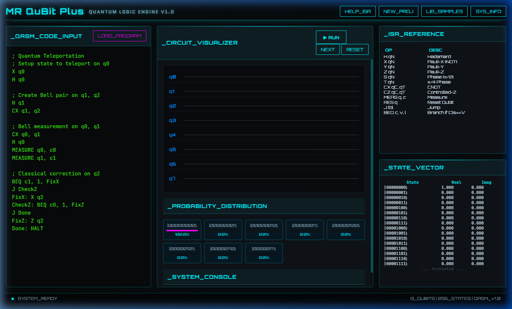Screen dimensions: 512x309
Task: Click the _STATE_VECTOR panel header
Action: coord(442,168)
